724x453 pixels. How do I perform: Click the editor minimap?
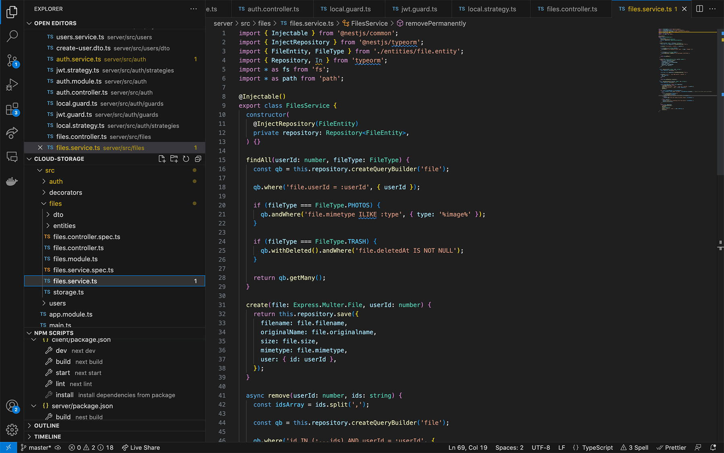[688, 70]
